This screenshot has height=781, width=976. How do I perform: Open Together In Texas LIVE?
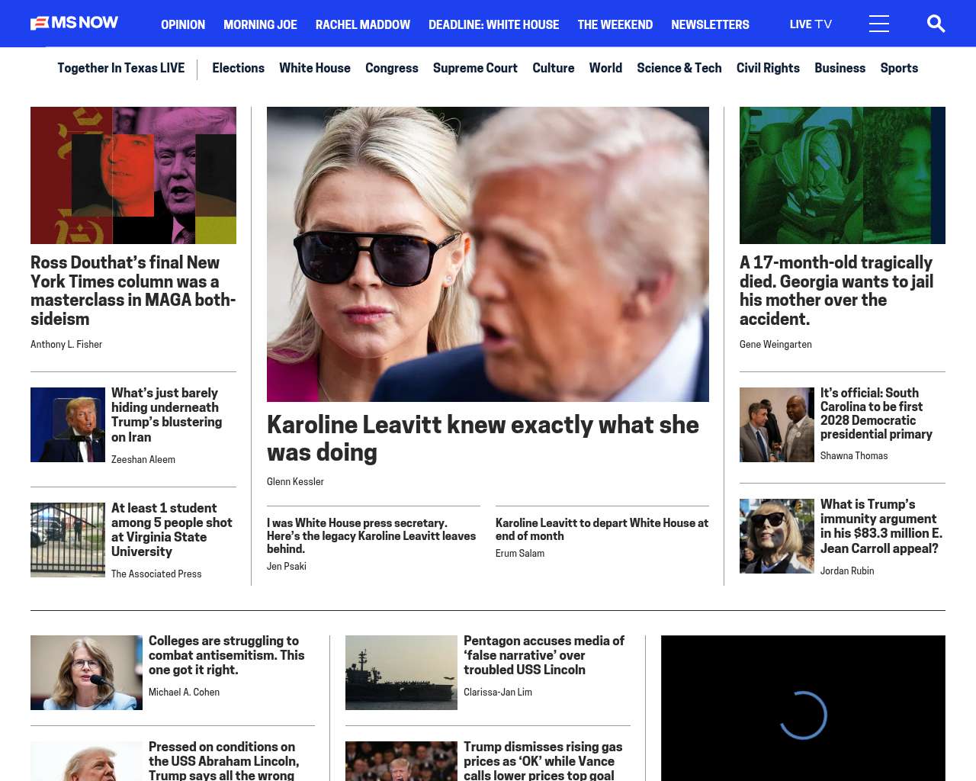121,68
